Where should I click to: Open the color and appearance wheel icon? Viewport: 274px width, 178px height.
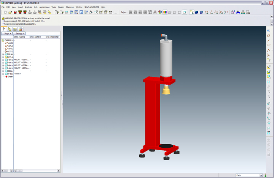pos(160,12)
